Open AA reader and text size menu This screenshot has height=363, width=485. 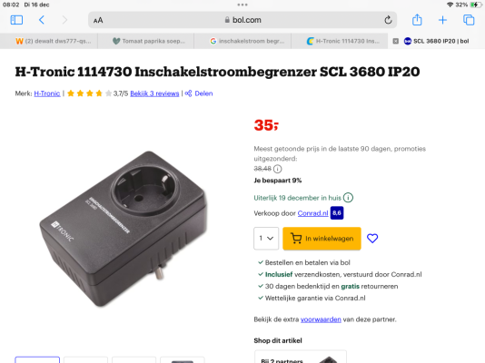tap(98, 20)
